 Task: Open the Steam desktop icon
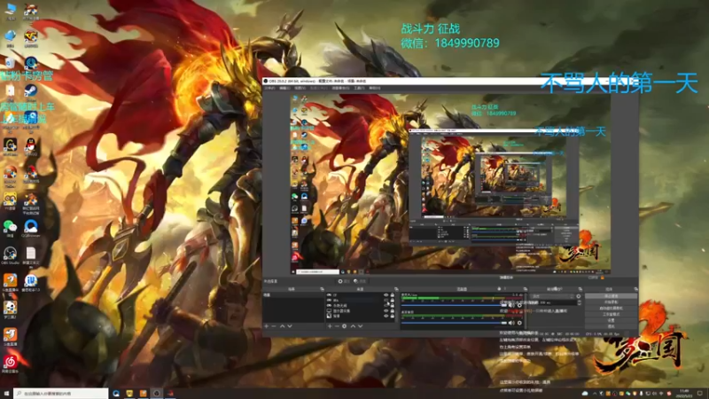click(30, 93)
